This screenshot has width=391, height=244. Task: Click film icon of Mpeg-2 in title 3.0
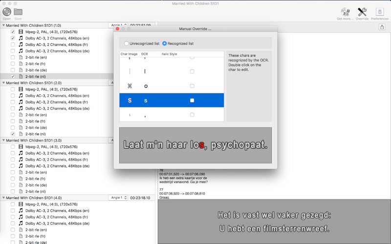pyautogui.click(x=21, y=147)
